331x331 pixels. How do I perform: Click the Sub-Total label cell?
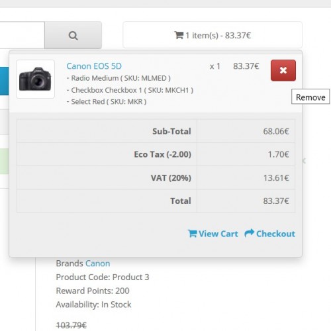pyautogui.click(x=107, y=131)
